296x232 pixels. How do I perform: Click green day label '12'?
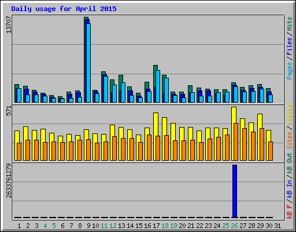[x=113, y=226]
